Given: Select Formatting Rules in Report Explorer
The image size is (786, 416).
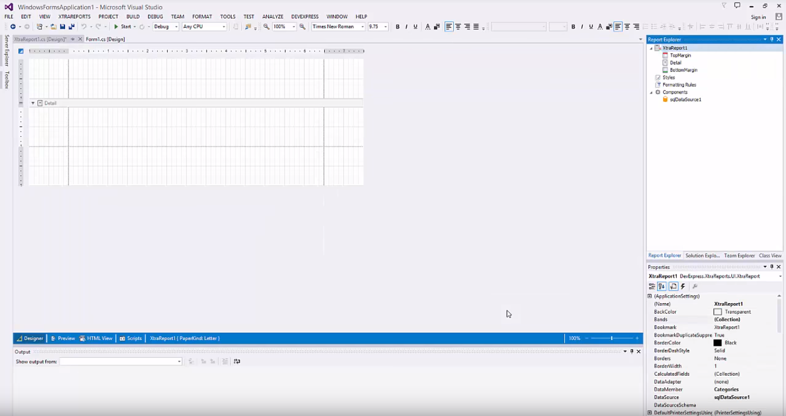Looking at the screenshot, I should 679,85.
